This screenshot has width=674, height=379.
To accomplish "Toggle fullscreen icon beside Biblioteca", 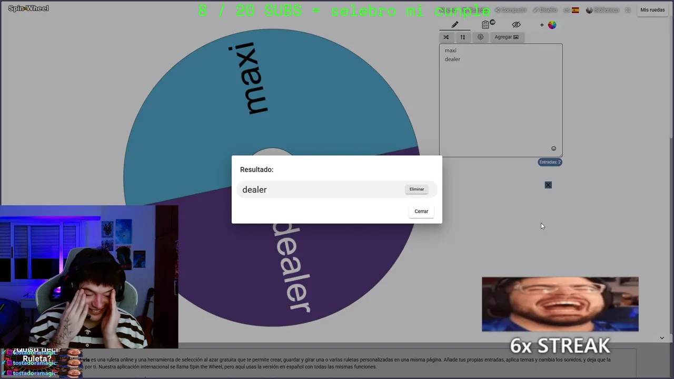I will coord(628,10).
